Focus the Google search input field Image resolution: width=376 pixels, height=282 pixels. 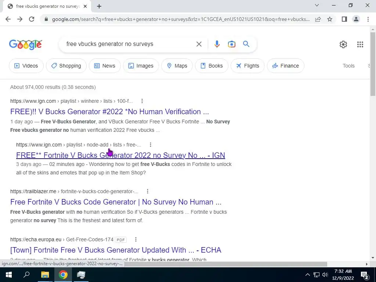(130, 44)
